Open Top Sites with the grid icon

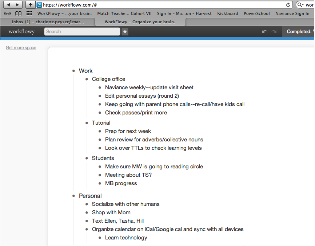[x=29, y=13]
